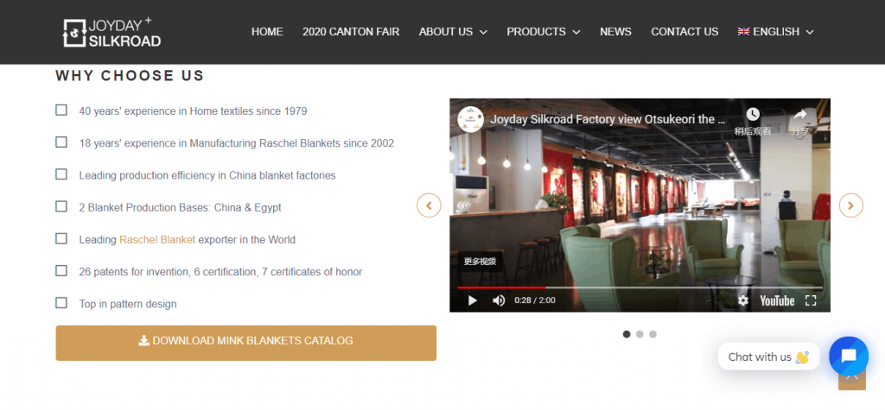Open video settings gear
This screenshot has width=885, height=410.
(x=742, y=300)
